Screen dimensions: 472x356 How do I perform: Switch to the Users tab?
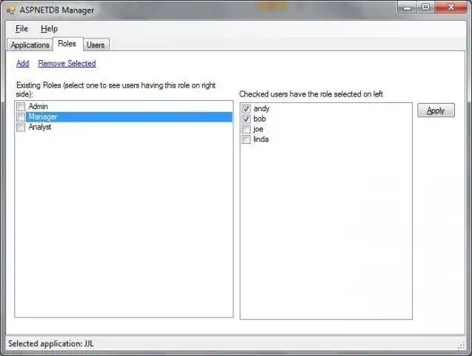96,45
